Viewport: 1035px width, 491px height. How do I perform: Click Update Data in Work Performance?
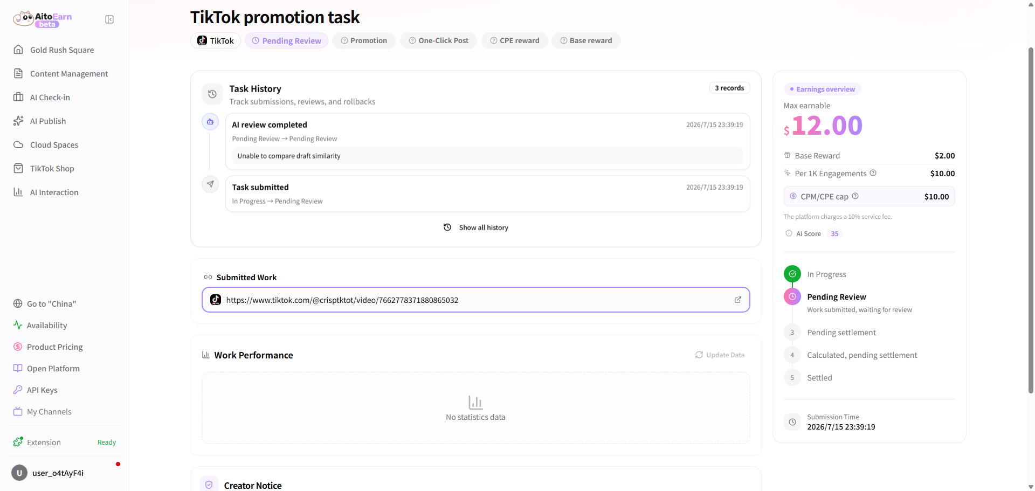click(x=720, y=355)
